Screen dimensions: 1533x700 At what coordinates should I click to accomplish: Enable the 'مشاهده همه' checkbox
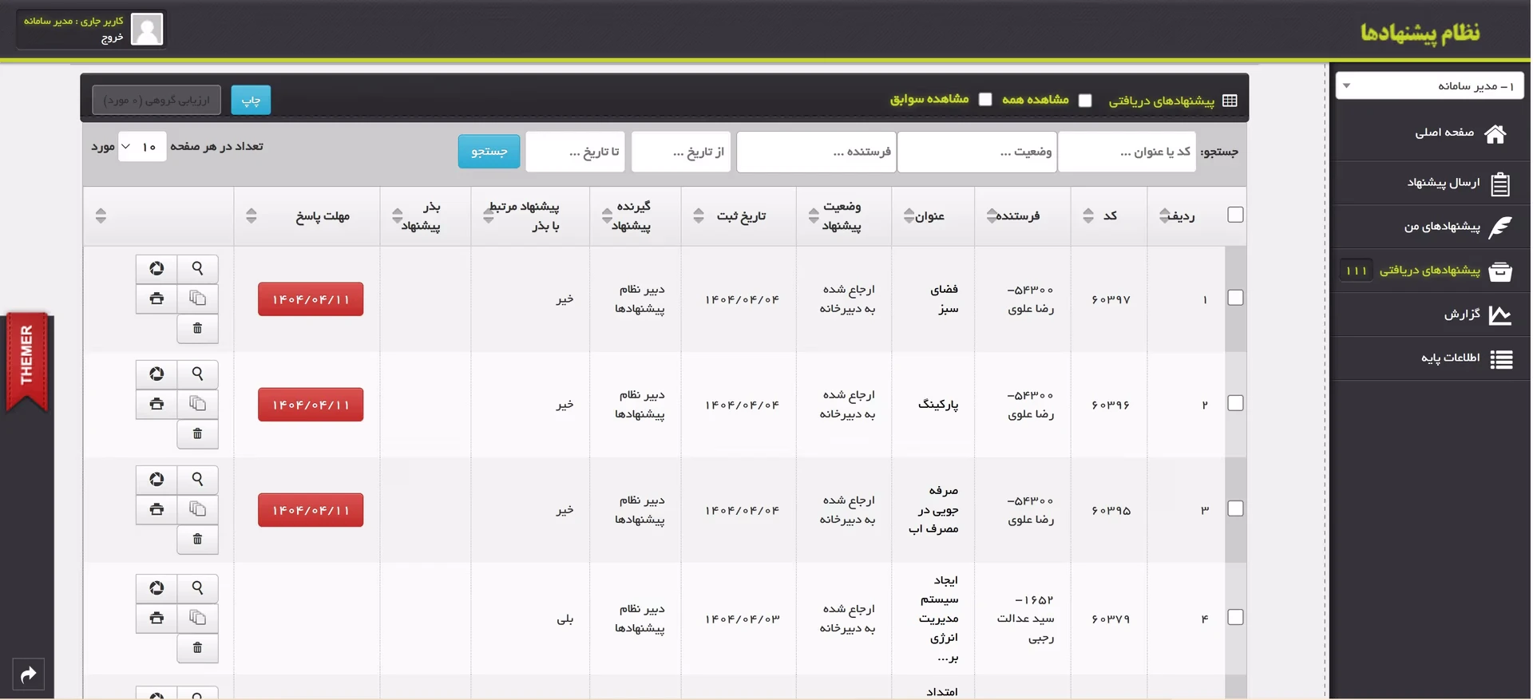click(x=1084, y=100)
